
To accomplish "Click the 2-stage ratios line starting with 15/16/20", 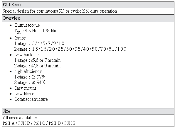I will click(70, 49).
